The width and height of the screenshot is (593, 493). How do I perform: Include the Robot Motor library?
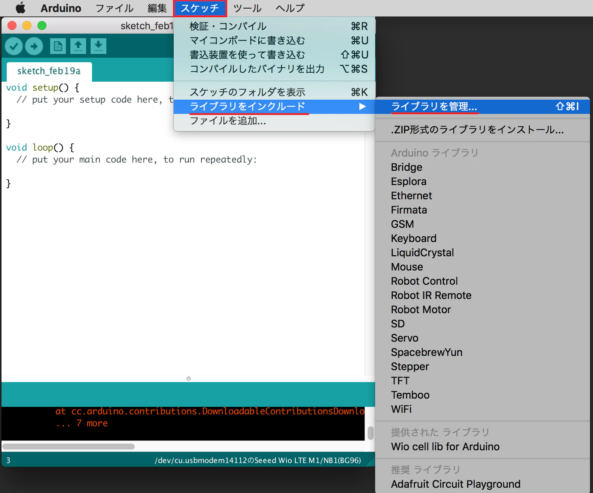pyautogui.click(x=483, y=309)
